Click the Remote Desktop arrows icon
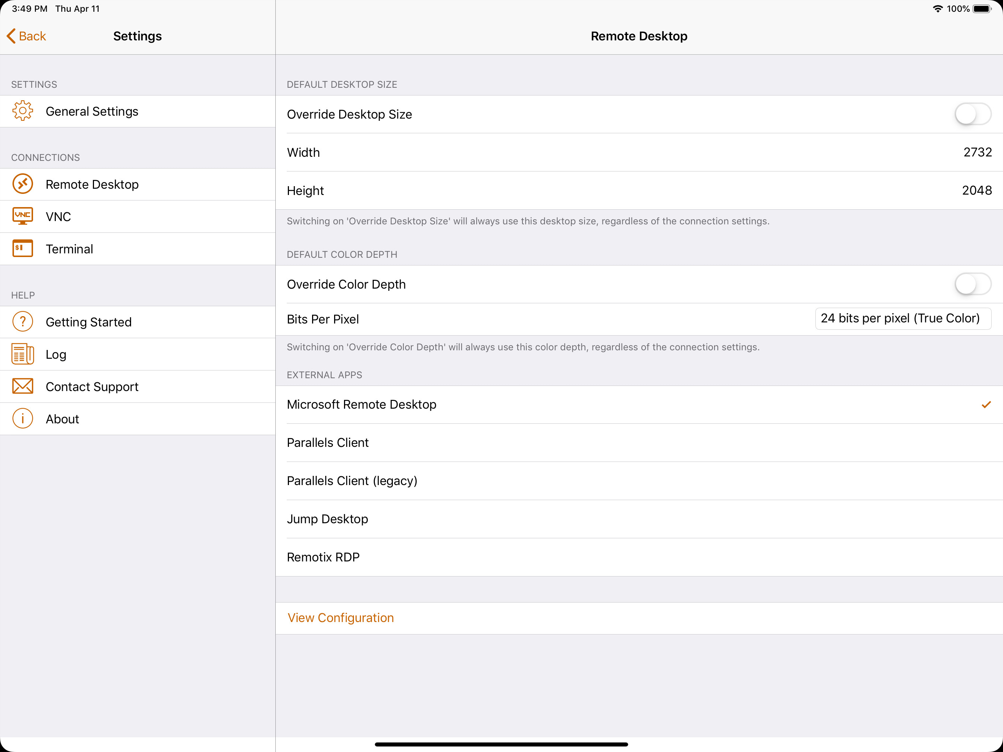The width and height of the screenshot is (1003, 752). point(23,184)
